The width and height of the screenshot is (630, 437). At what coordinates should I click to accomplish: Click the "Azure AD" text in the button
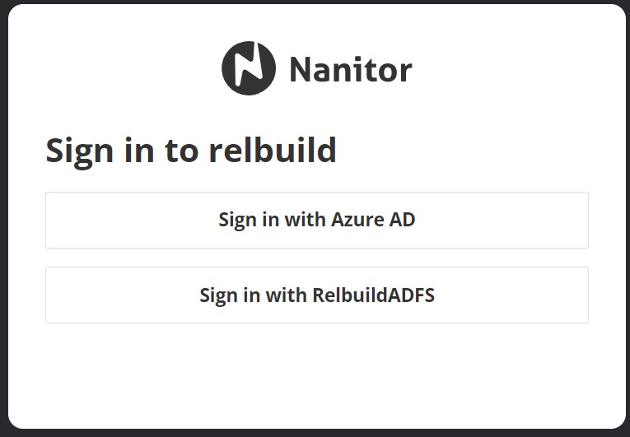pos(373,220)
